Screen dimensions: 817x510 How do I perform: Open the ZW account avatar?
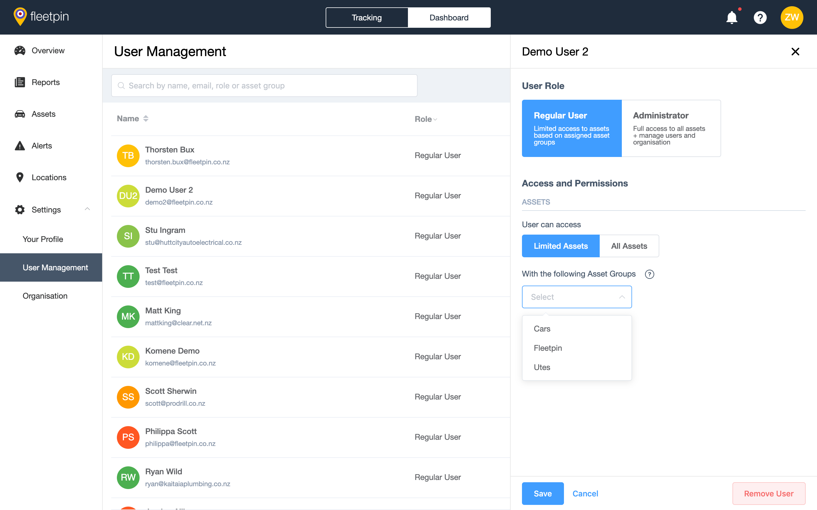coord(792,17)
